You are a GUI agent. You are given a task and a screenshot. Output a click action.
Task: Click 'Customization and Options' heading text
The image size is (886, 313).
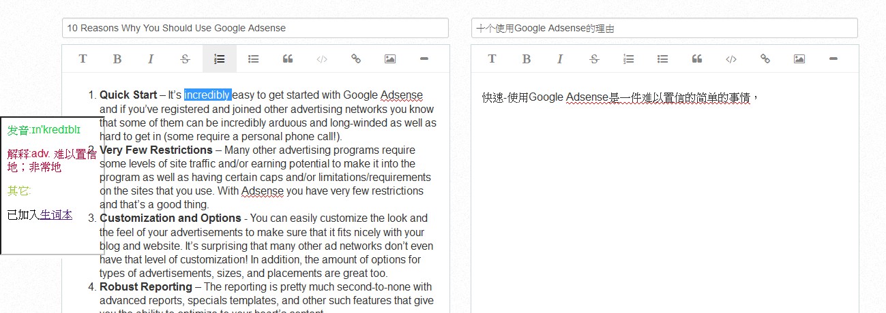171,218
